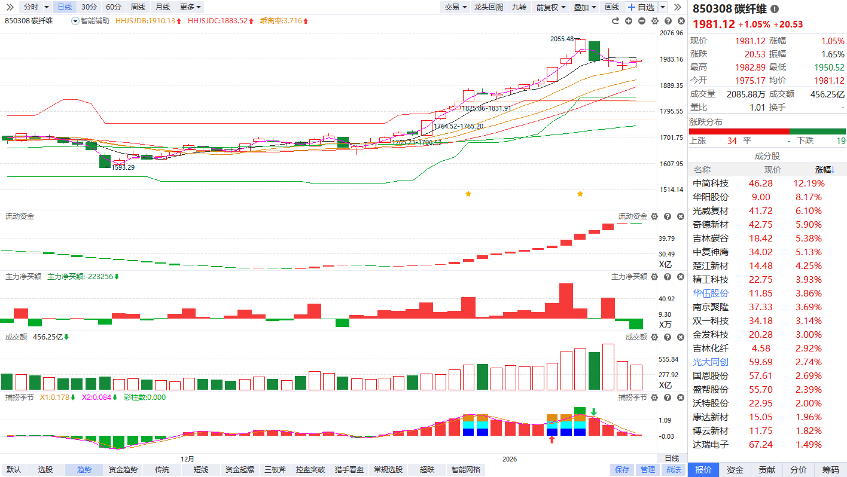
Task: Click the zoom-out minus icon above the main chart
Action: coord(642,21)
